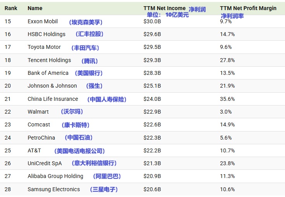This screenshot has height=197, width=285.
Task: Select the Toyota Motor entry
Action: coord(44,47)
